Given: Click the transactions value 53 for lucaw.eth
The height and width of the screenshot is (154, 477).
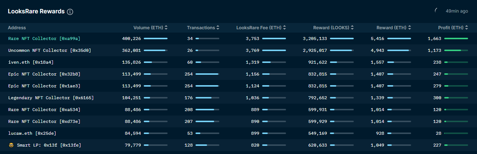Looking at the screenshot, I should (x=190, y=133).
